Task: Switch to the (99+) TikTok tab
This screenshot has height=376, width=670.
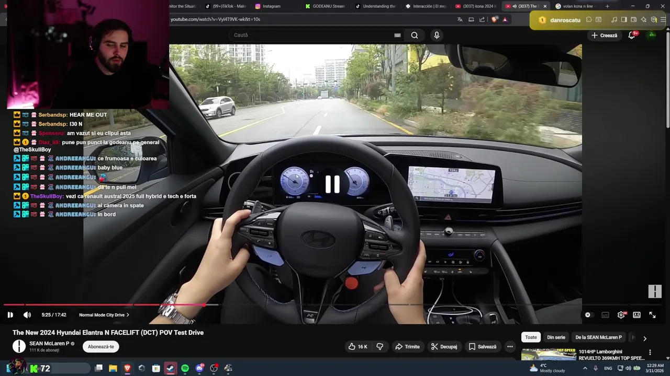Action: pos(225,6)
